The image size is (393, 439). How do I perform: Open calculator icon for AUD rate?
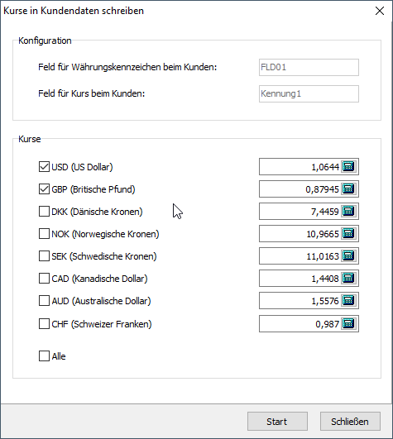tap(349, 301)
